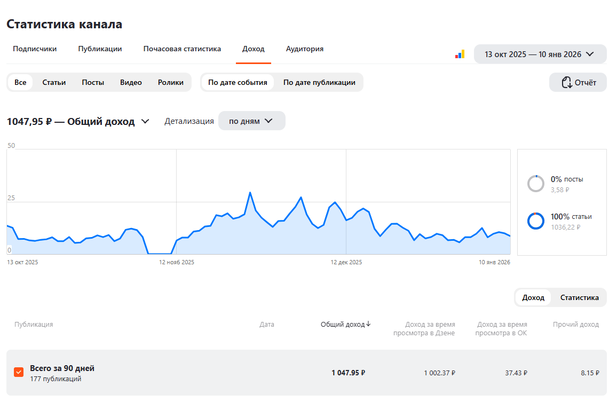
Task: Click the highest peak on the income chart
Action: [250, 192]
